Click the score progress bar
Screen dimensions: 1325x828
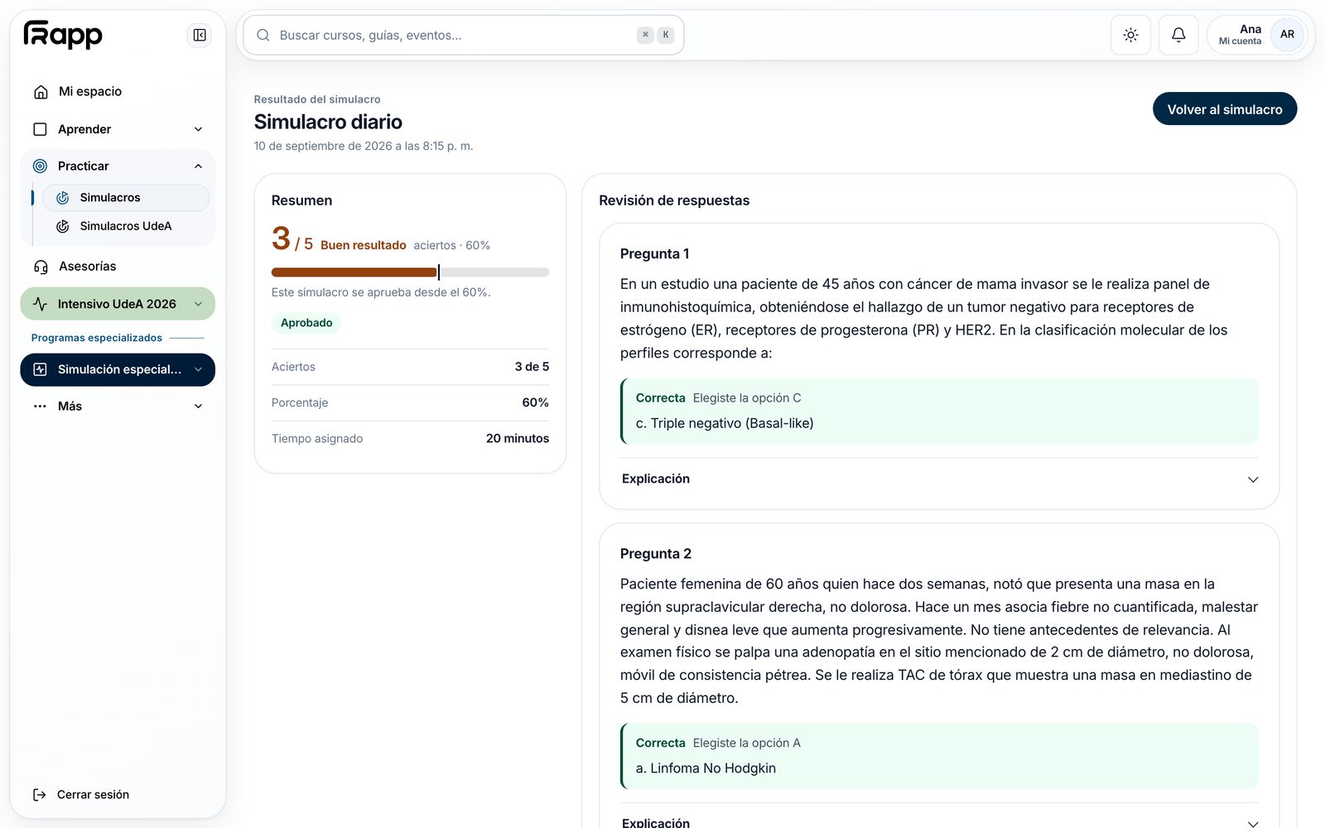(410, 272)
